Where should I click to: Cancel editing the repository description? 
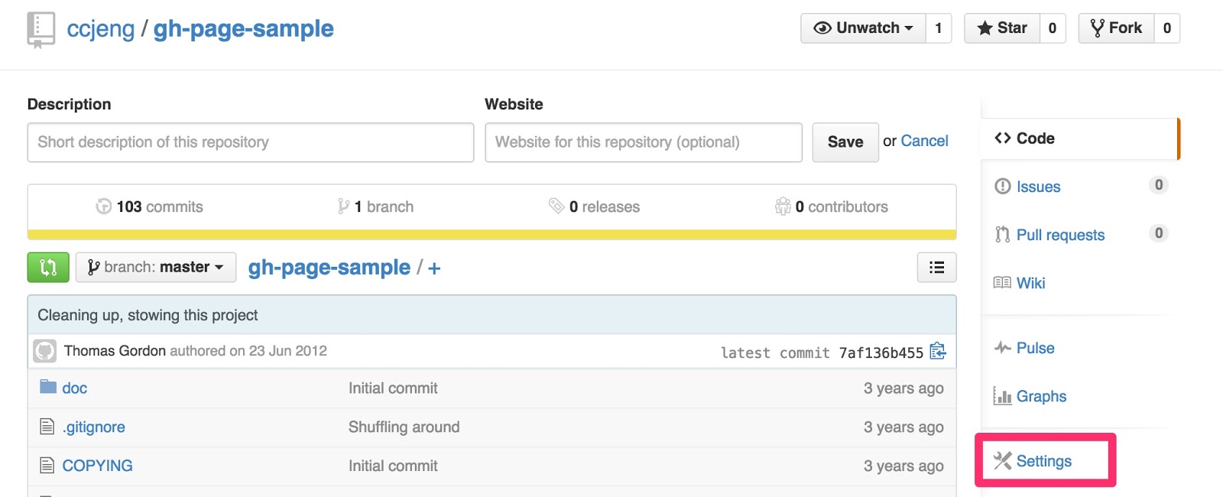pos(924,141)
